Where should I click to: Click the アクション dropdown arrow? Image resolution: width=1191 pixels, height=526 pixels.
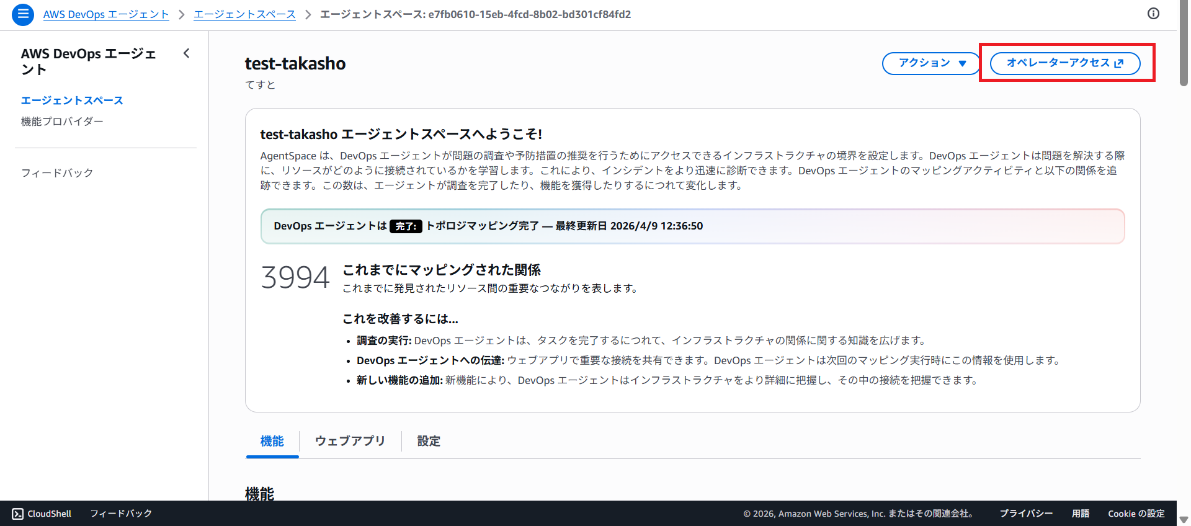point(962,63)
